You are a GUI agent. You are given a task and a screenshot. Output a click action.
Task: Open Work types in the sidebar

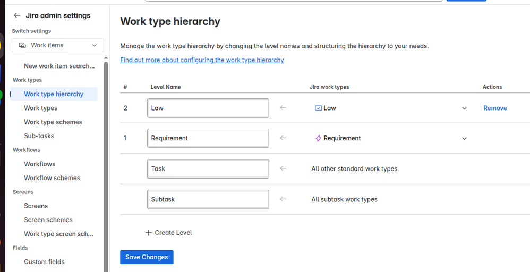click(40, 108)
